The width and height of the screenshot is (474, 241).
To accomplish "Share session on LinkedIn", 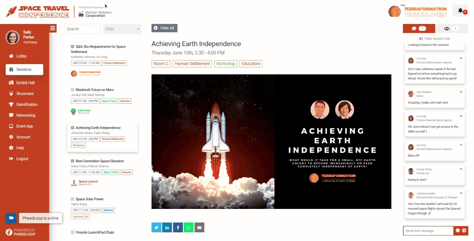I will point(167,227).
